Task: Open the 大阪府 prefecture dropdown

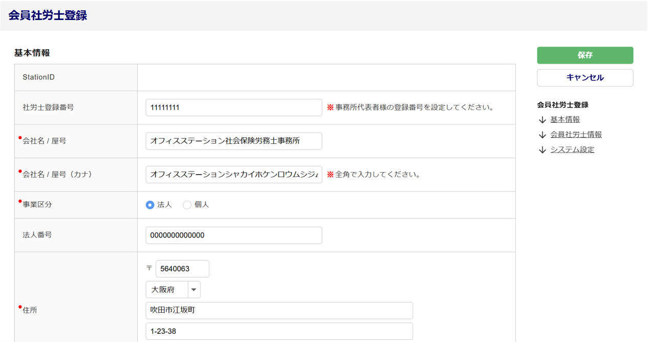Action: coord(167,290)
